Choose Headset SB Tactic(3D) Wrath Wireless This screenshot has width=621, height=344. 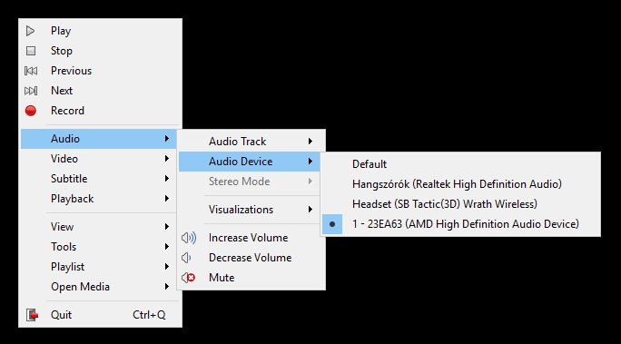coord(460,204)
